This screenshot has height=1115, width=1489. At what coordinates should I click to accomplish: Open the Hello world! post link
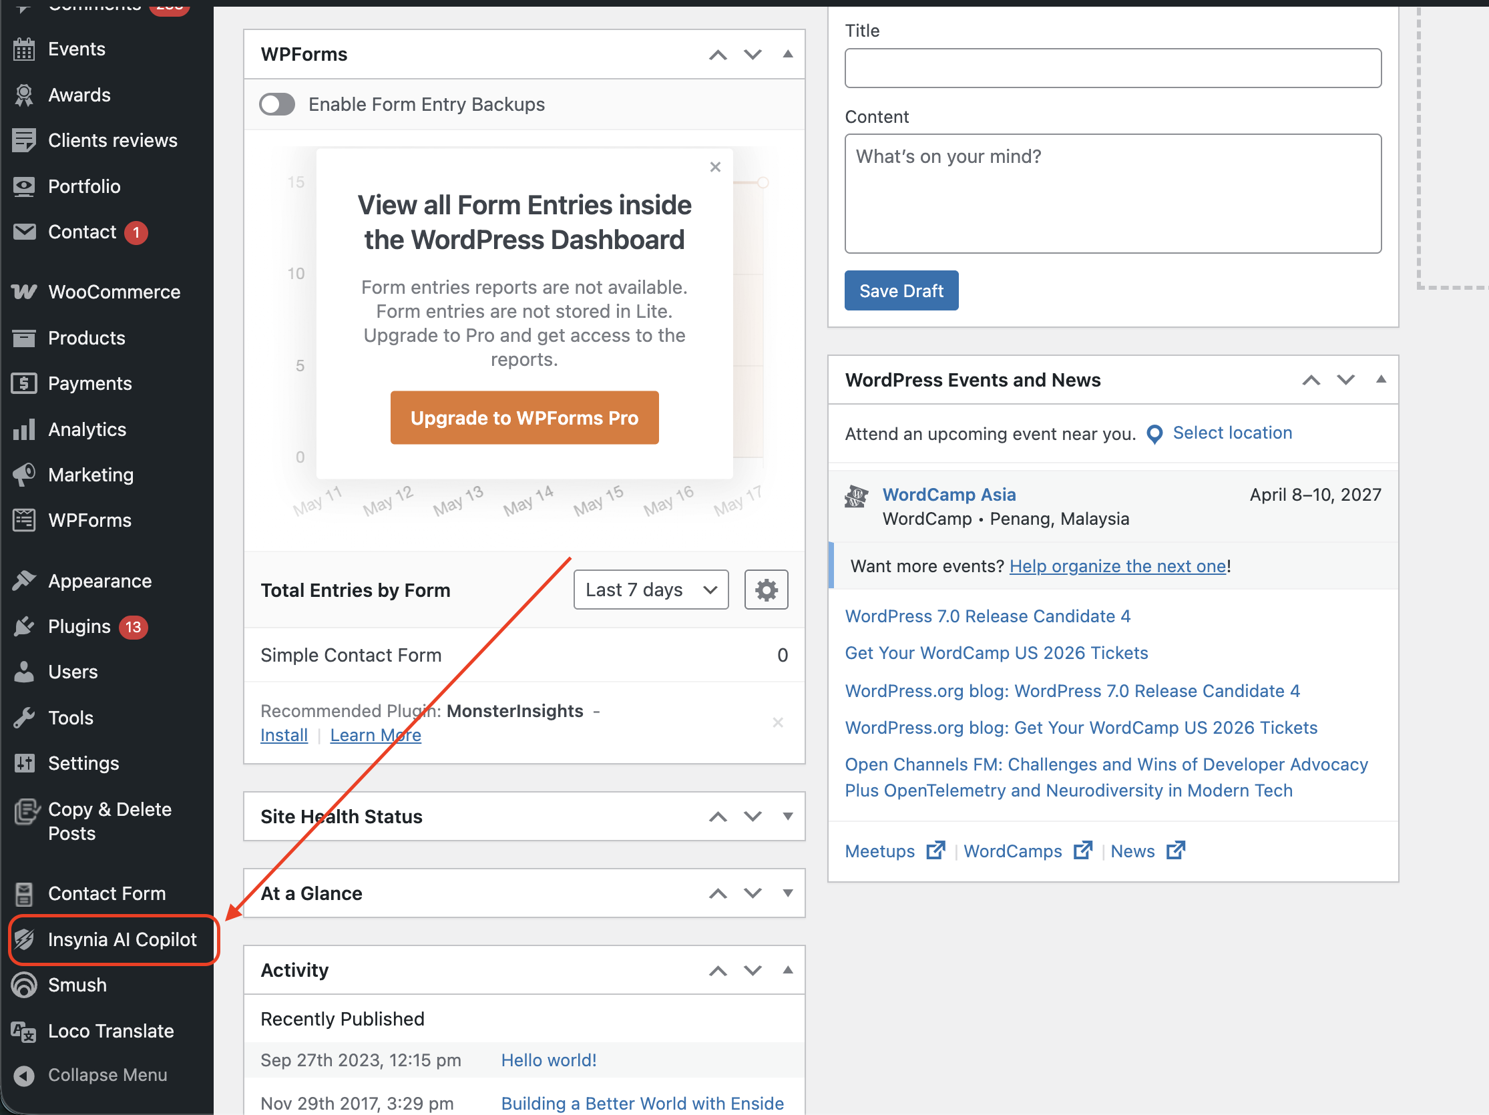pos(549,1060)
